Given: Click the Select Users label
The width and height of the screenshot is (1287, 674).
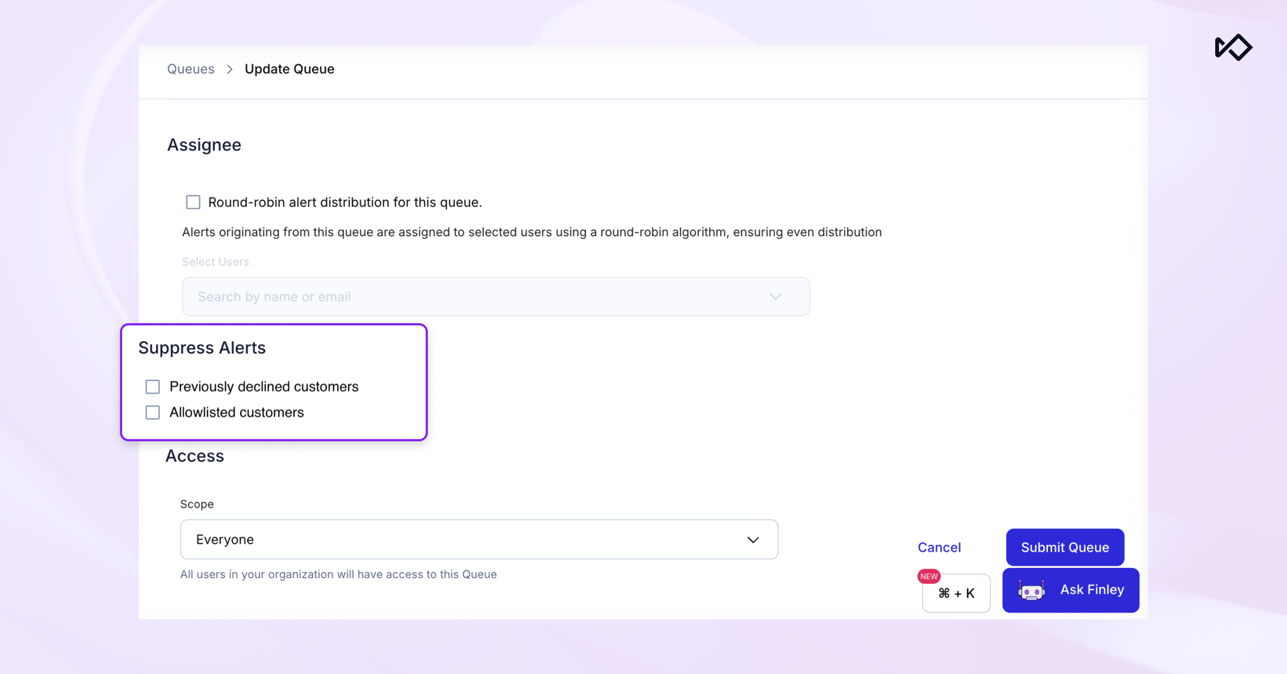Looking at the screenshot, I should (x=215, y=262).
